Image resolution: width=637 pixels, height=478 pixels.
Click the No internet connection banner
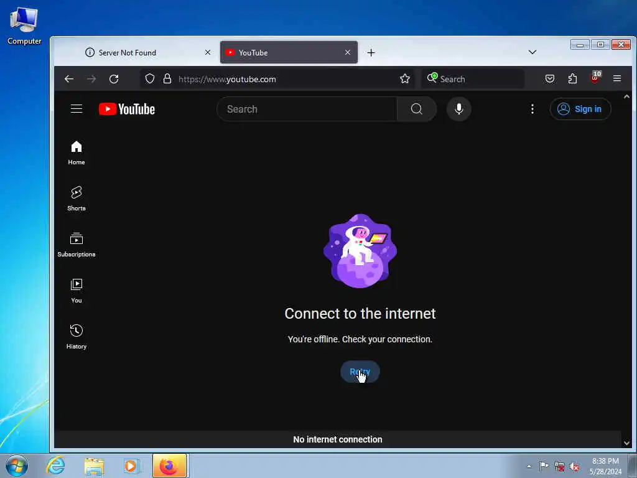(338, 439)
